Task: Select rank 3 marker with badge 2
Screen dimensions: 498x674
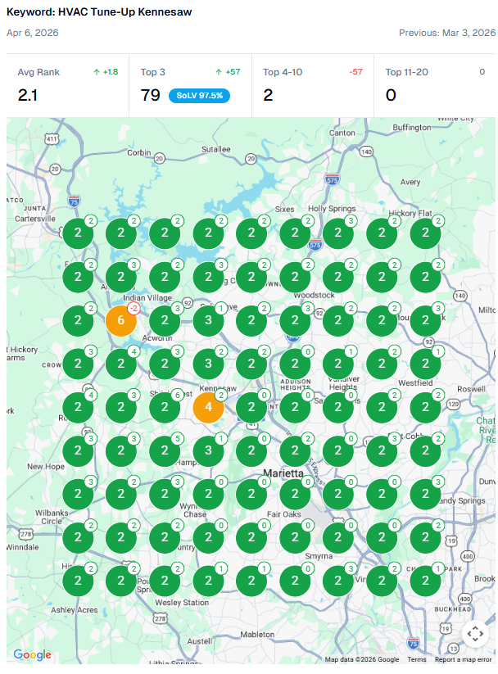Action: pyautogui.click(x=208, y=364)
